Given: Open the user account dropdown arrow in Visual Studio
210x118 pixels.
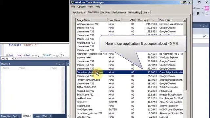Looking at the screenshot, I should point(202,9).
